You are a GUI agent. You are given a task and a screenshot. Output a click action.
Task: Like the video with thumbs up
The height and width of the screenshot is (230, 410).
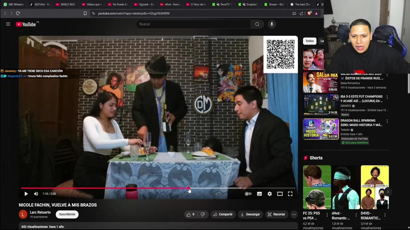point(191,214)
